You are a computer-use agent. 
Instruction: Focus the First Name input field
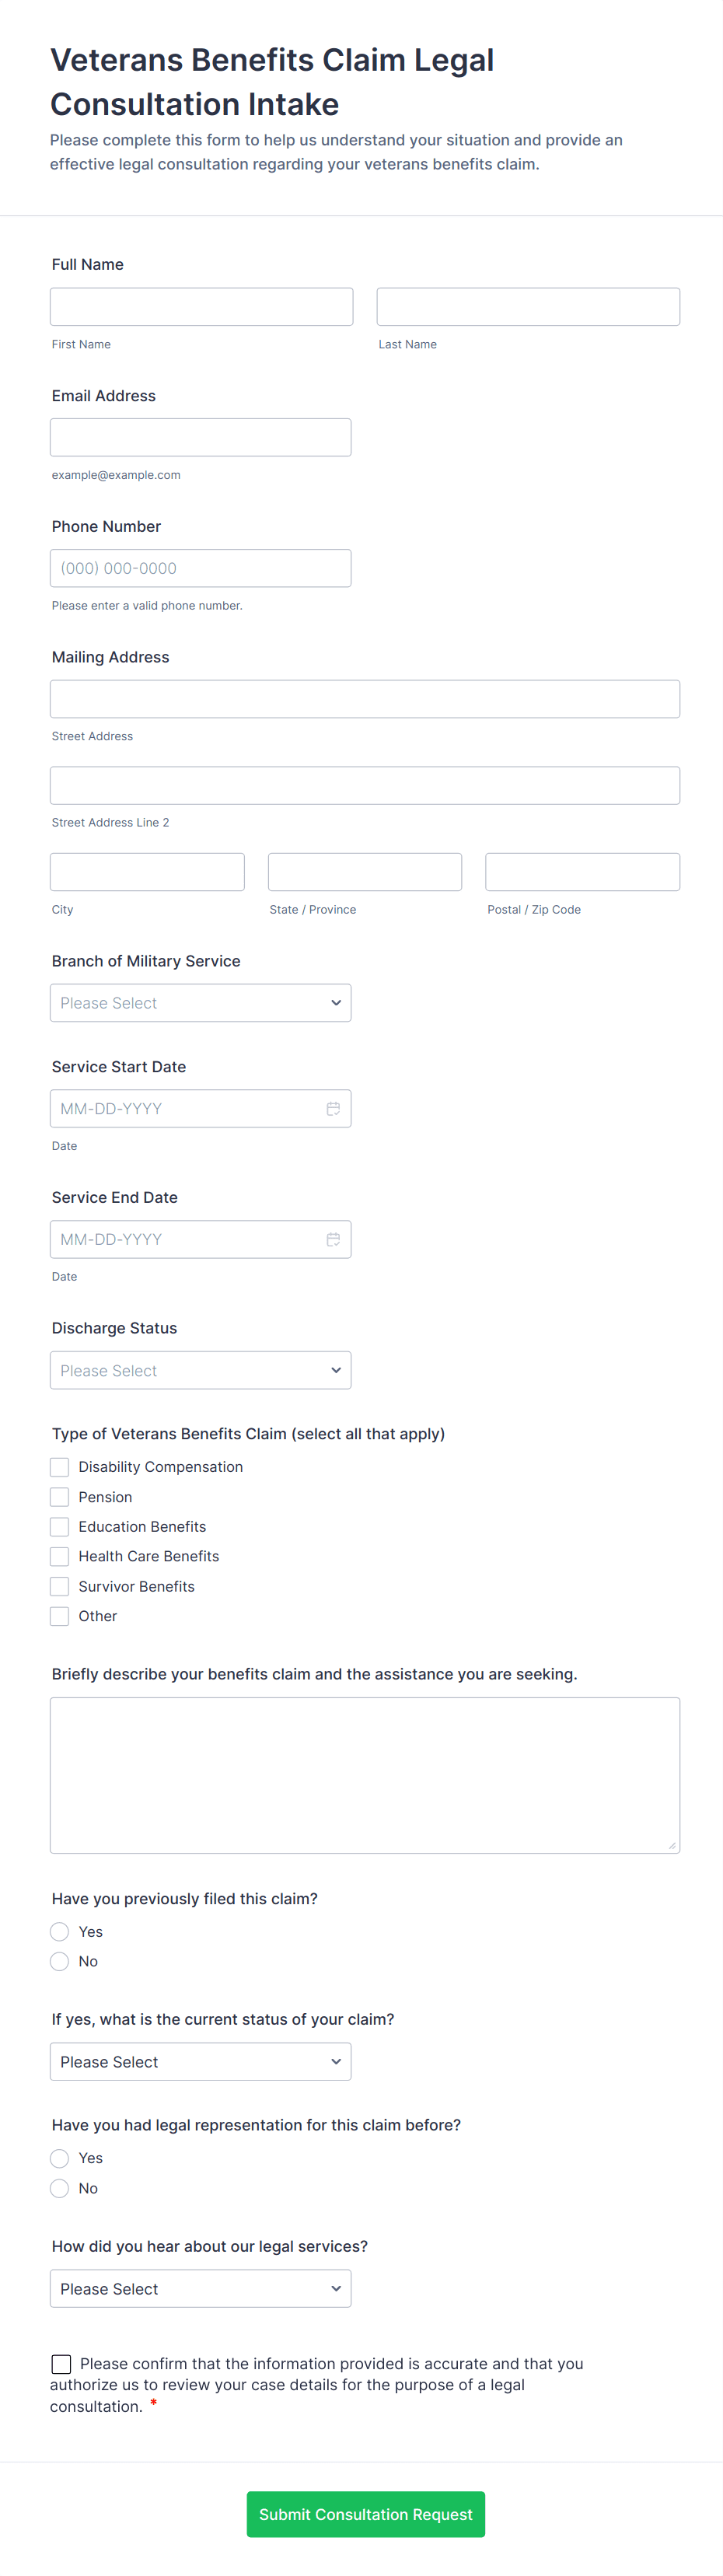pyautogui.click(x=201, y=307)
